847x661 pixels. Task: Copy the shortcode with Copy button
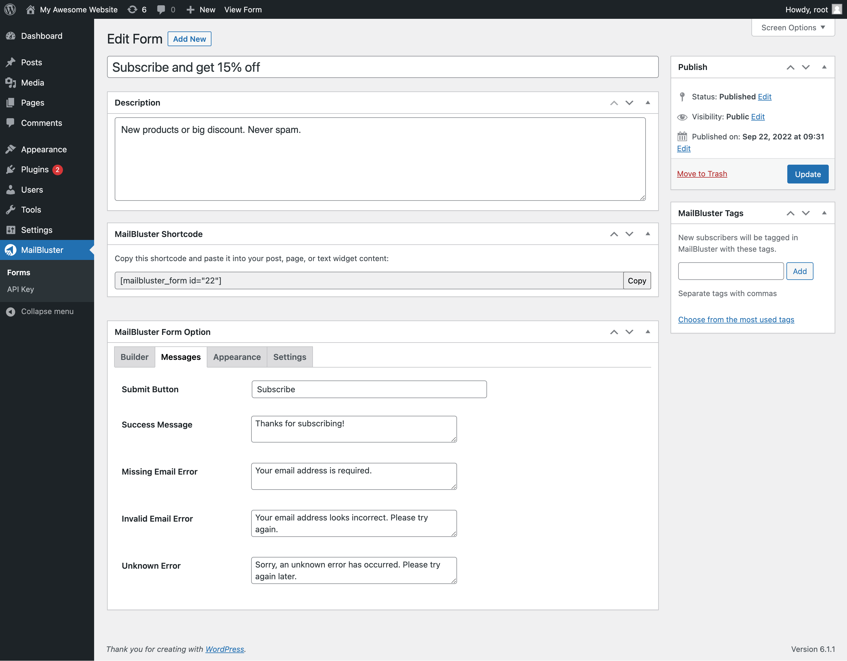point(637,281)
